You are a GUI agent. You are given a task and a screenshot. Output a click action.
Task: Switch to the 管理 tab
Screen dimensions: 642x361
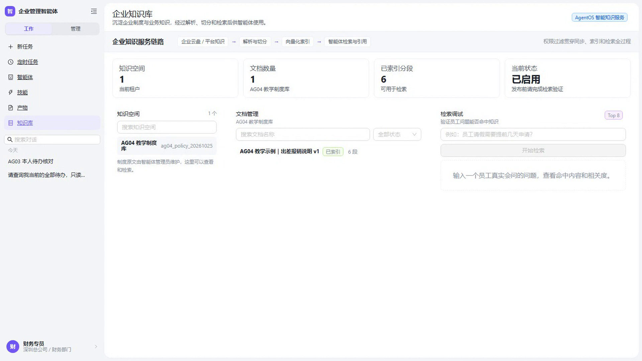tap(76, 29)
